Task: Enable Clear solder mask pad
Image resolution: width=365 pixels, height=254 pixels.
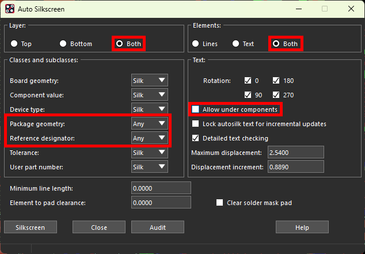Action: 219,203
